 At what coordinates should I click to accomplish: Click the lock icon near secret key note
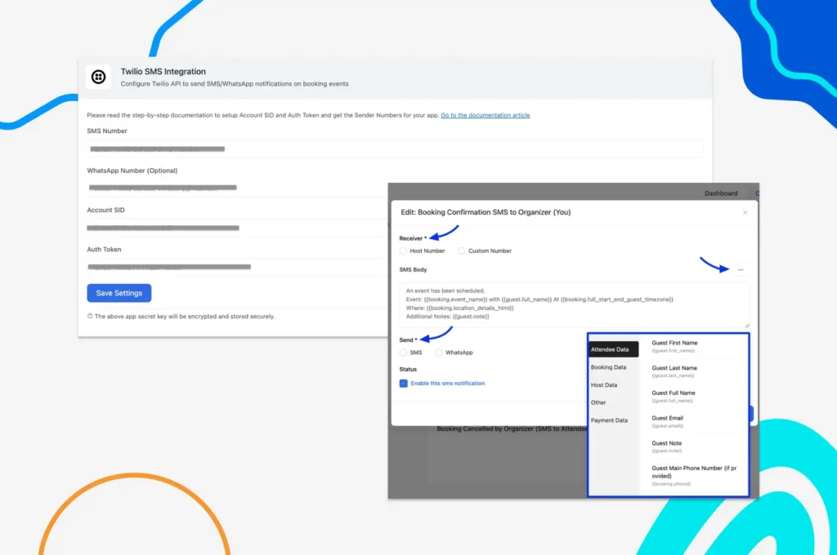coord(90,317)
